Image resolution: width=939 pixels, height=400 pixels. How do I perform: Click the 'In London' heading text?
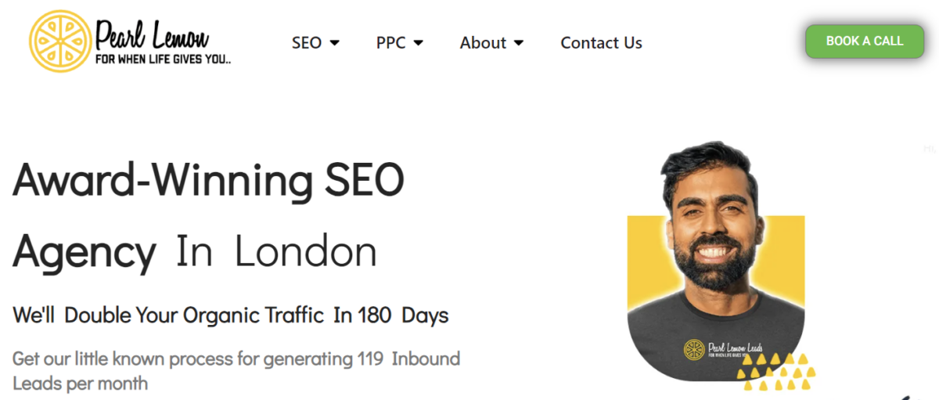click(x=276, y=251)
